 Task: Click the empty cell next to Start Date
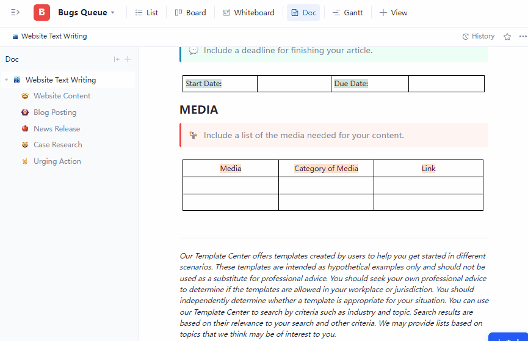[x=294, y=84]
